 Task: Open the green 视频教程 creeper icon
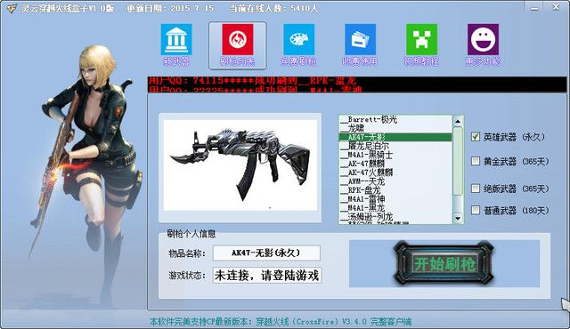pyautogui.click(x=421, y=39)
